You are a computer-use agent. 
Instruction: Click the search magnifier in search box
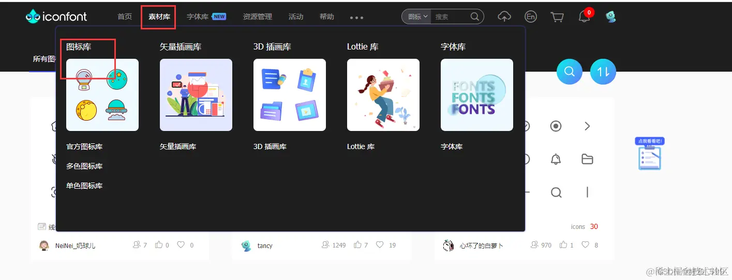474,17
